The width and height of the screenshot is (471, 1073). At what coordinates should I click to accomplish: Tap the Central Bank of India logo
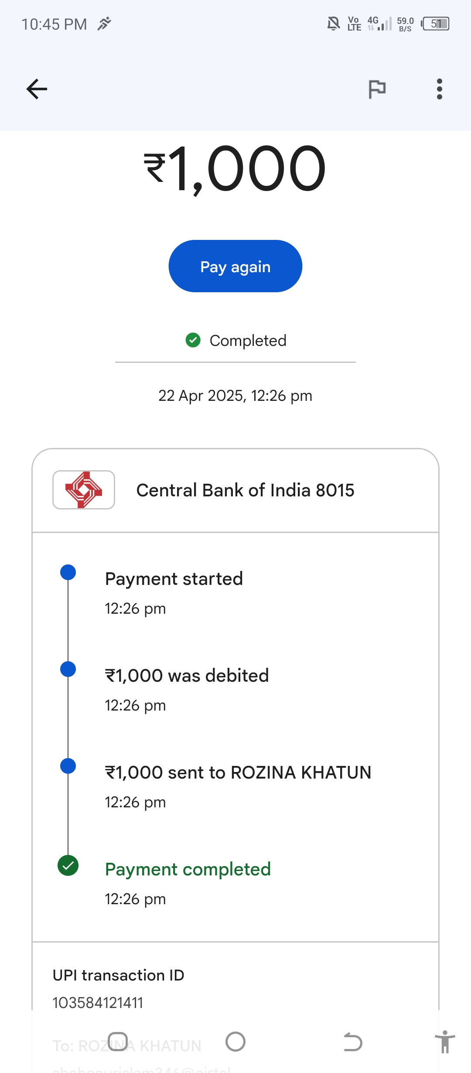coord(84,490)
